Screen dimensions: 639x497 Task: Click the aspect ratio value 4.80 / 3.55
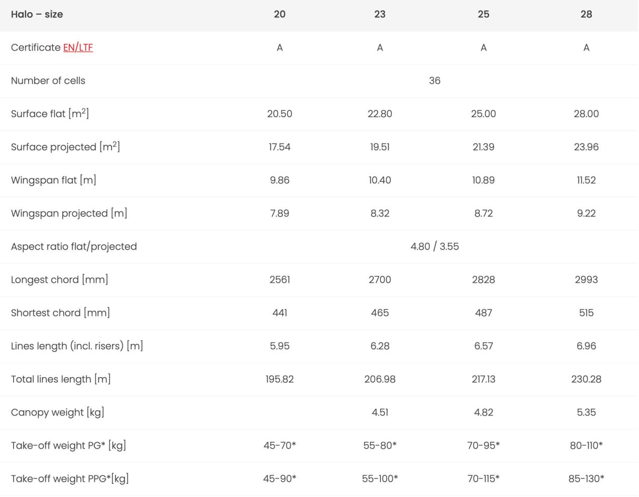(x=434, y=246)
